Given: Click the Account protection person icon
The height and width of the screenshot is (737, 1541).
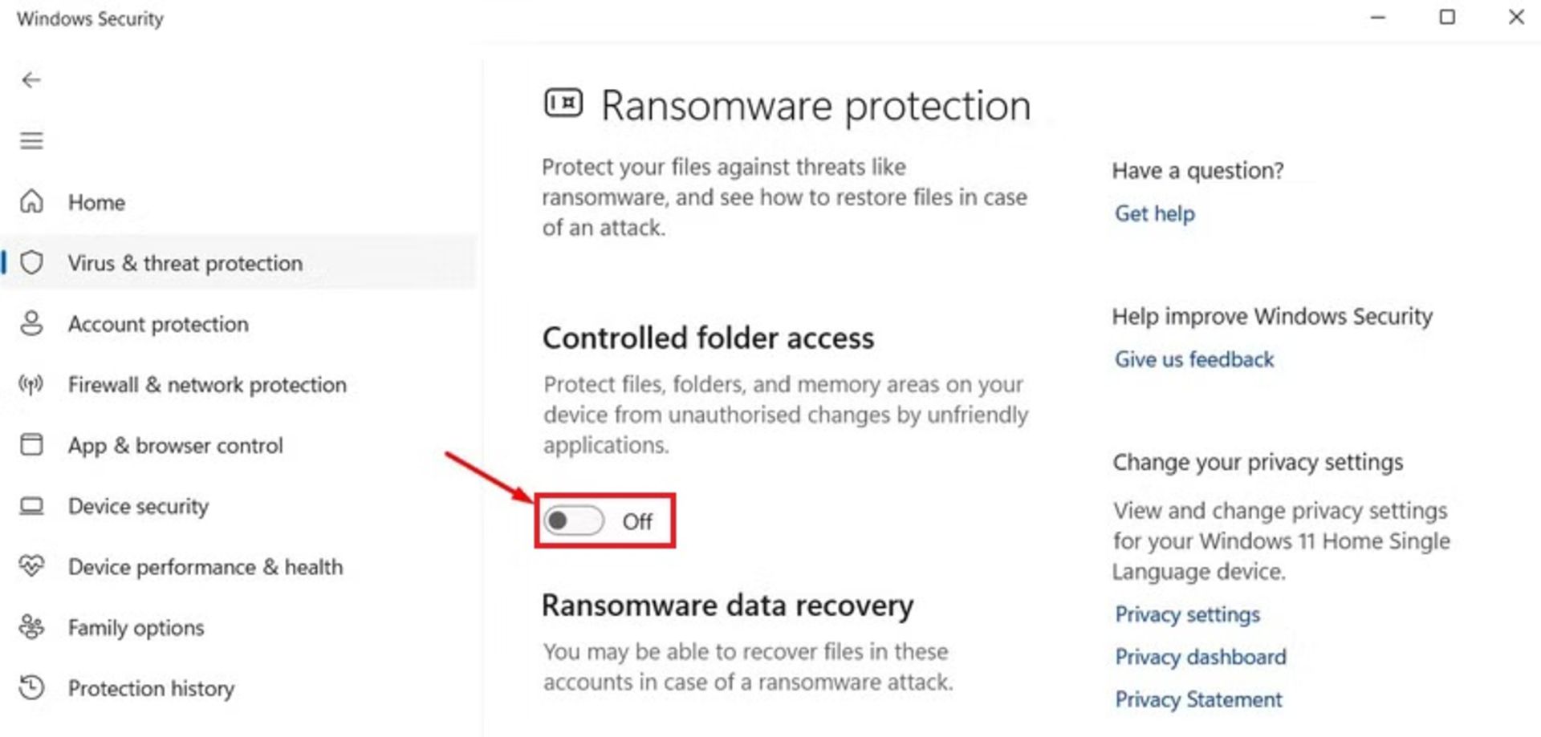Looking at the screenshot, I should tap(31, 323).
